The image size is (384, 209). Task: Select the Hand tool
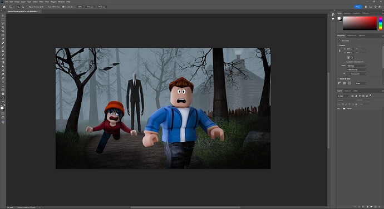click(3, 94)
